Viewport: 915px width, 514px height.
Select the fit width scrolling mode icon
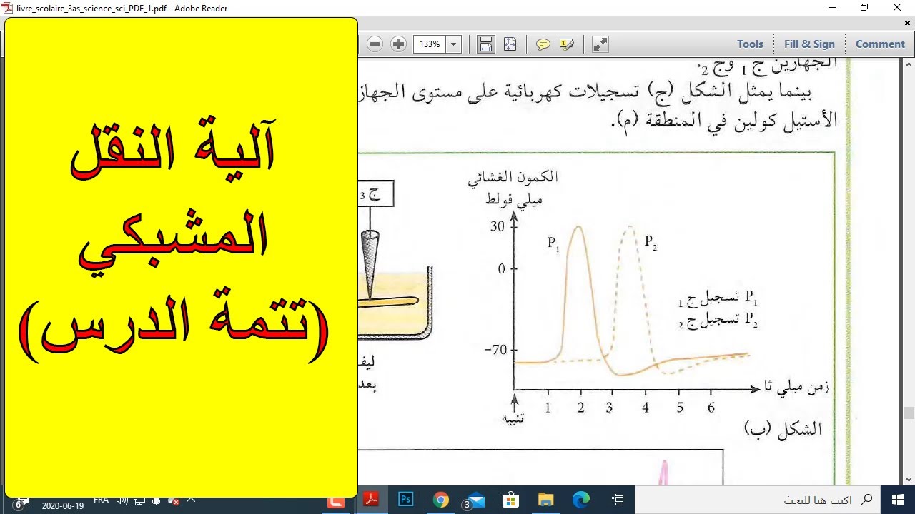pyautogui.click(x=486, y=44)
